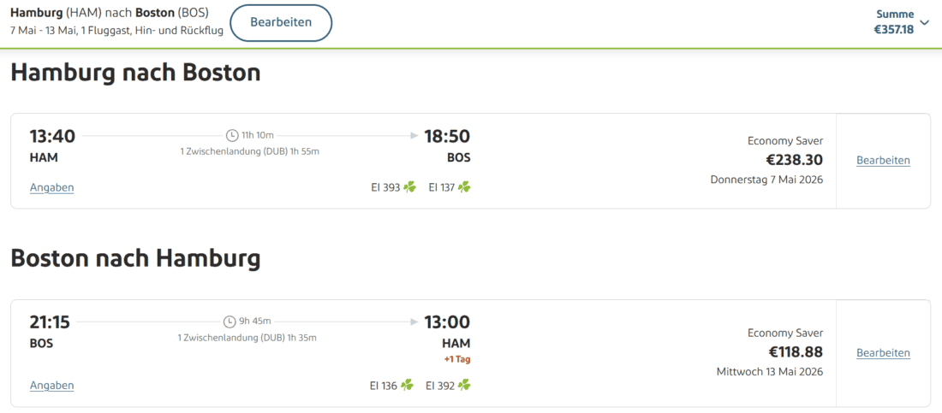Select the EI 136 flight number
942x413 pixels.
pyautogui.click(x=384, y=386)
